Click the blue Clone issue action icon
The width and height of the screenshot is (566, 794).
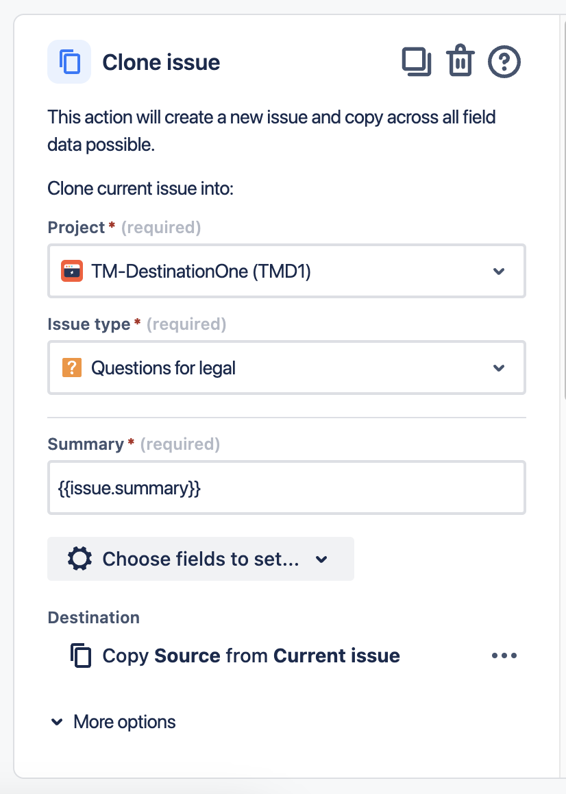click(69, 62)
